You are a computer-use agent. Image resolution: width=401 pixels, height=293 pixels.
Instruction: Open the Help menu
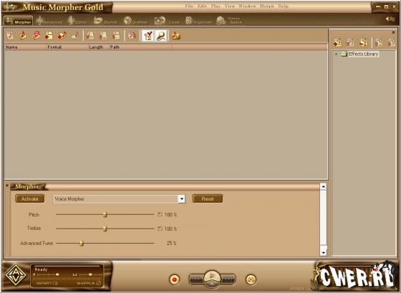click(283, 6)
